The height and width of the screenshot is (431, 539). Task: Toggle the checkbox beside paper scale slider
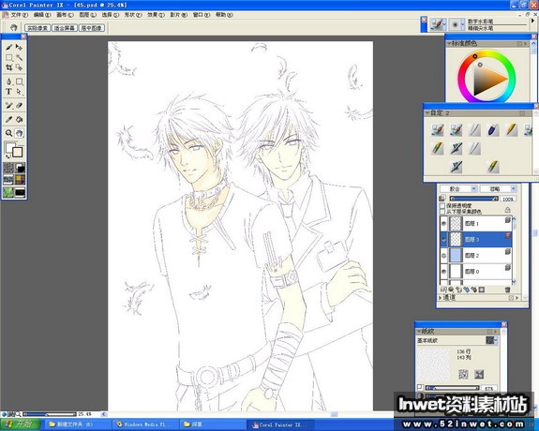420,387
